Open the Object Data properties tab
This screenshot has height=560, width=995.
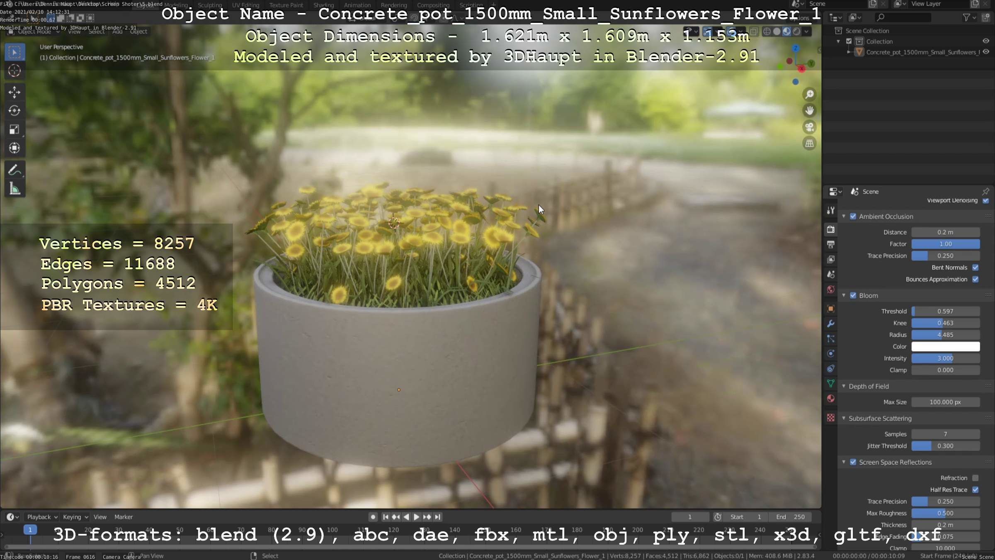(830, 384)
